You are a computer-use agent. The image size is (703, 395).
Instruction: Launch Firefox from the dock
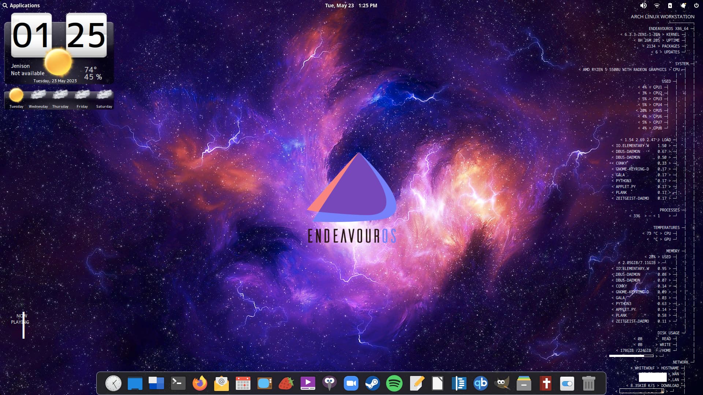(200, 383)
